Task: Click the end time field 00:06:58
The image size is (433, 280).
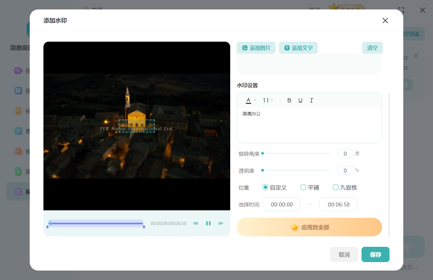Action: (x=338, y=204)
